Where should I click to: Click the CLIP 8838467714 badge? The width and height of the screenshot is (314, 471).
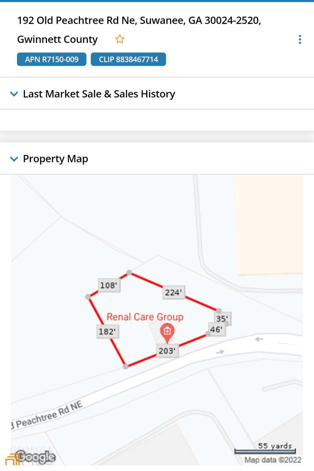coord(128,59)
